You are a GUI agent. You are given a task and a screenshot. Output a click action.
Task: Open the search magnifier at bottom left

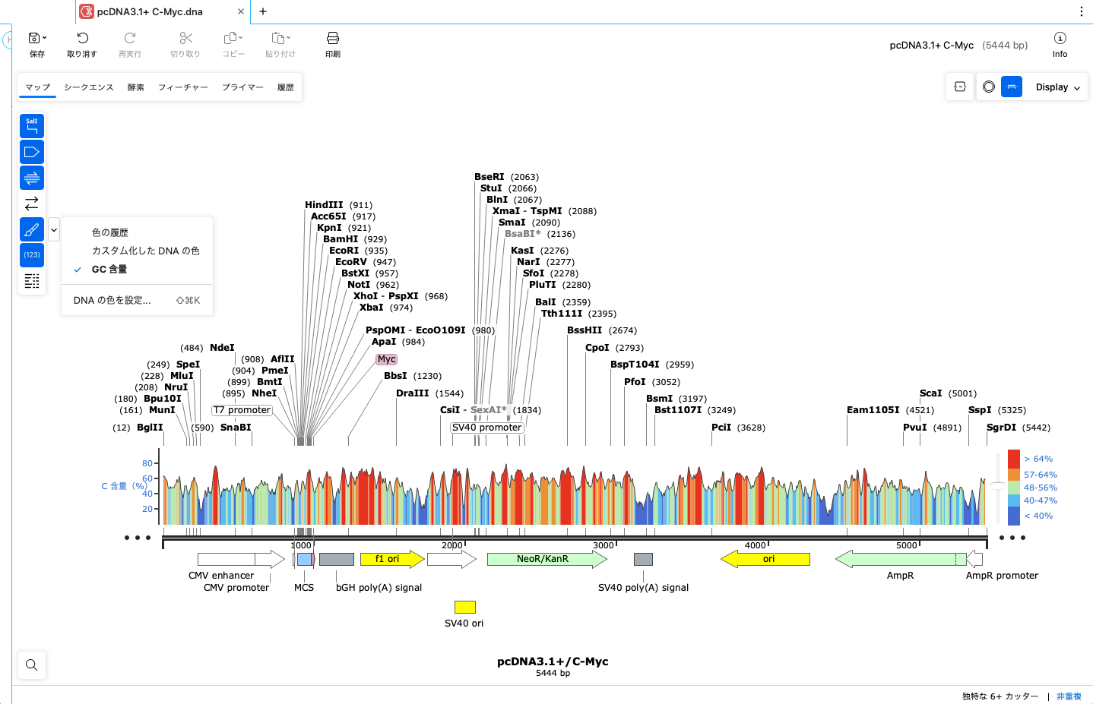point(31,665)
